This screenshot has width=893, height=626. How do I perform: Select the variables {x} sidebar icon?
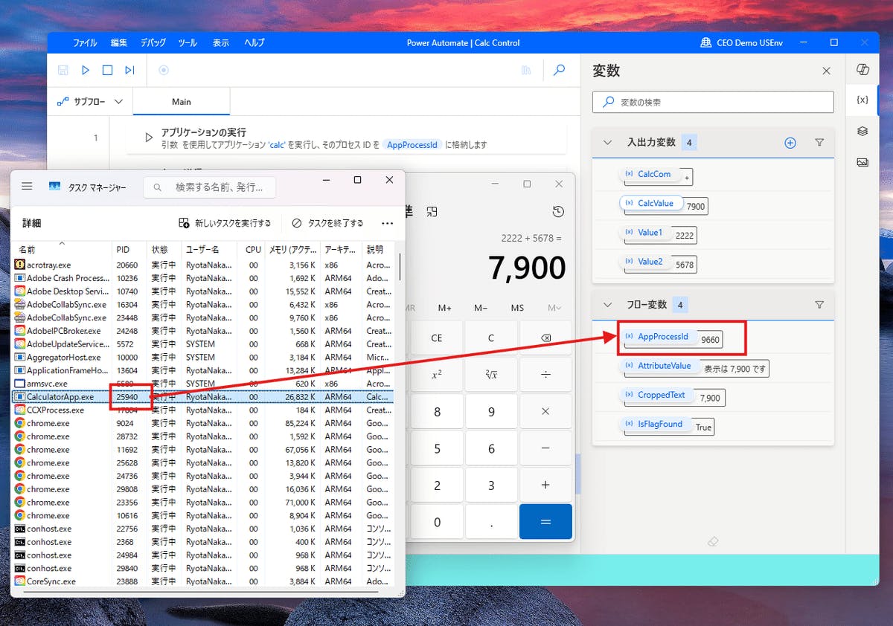(x=862, y=100)
